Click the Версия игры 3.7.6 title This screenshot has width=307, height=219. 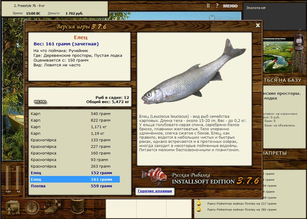pyautogui.click(x=81, y=26)
